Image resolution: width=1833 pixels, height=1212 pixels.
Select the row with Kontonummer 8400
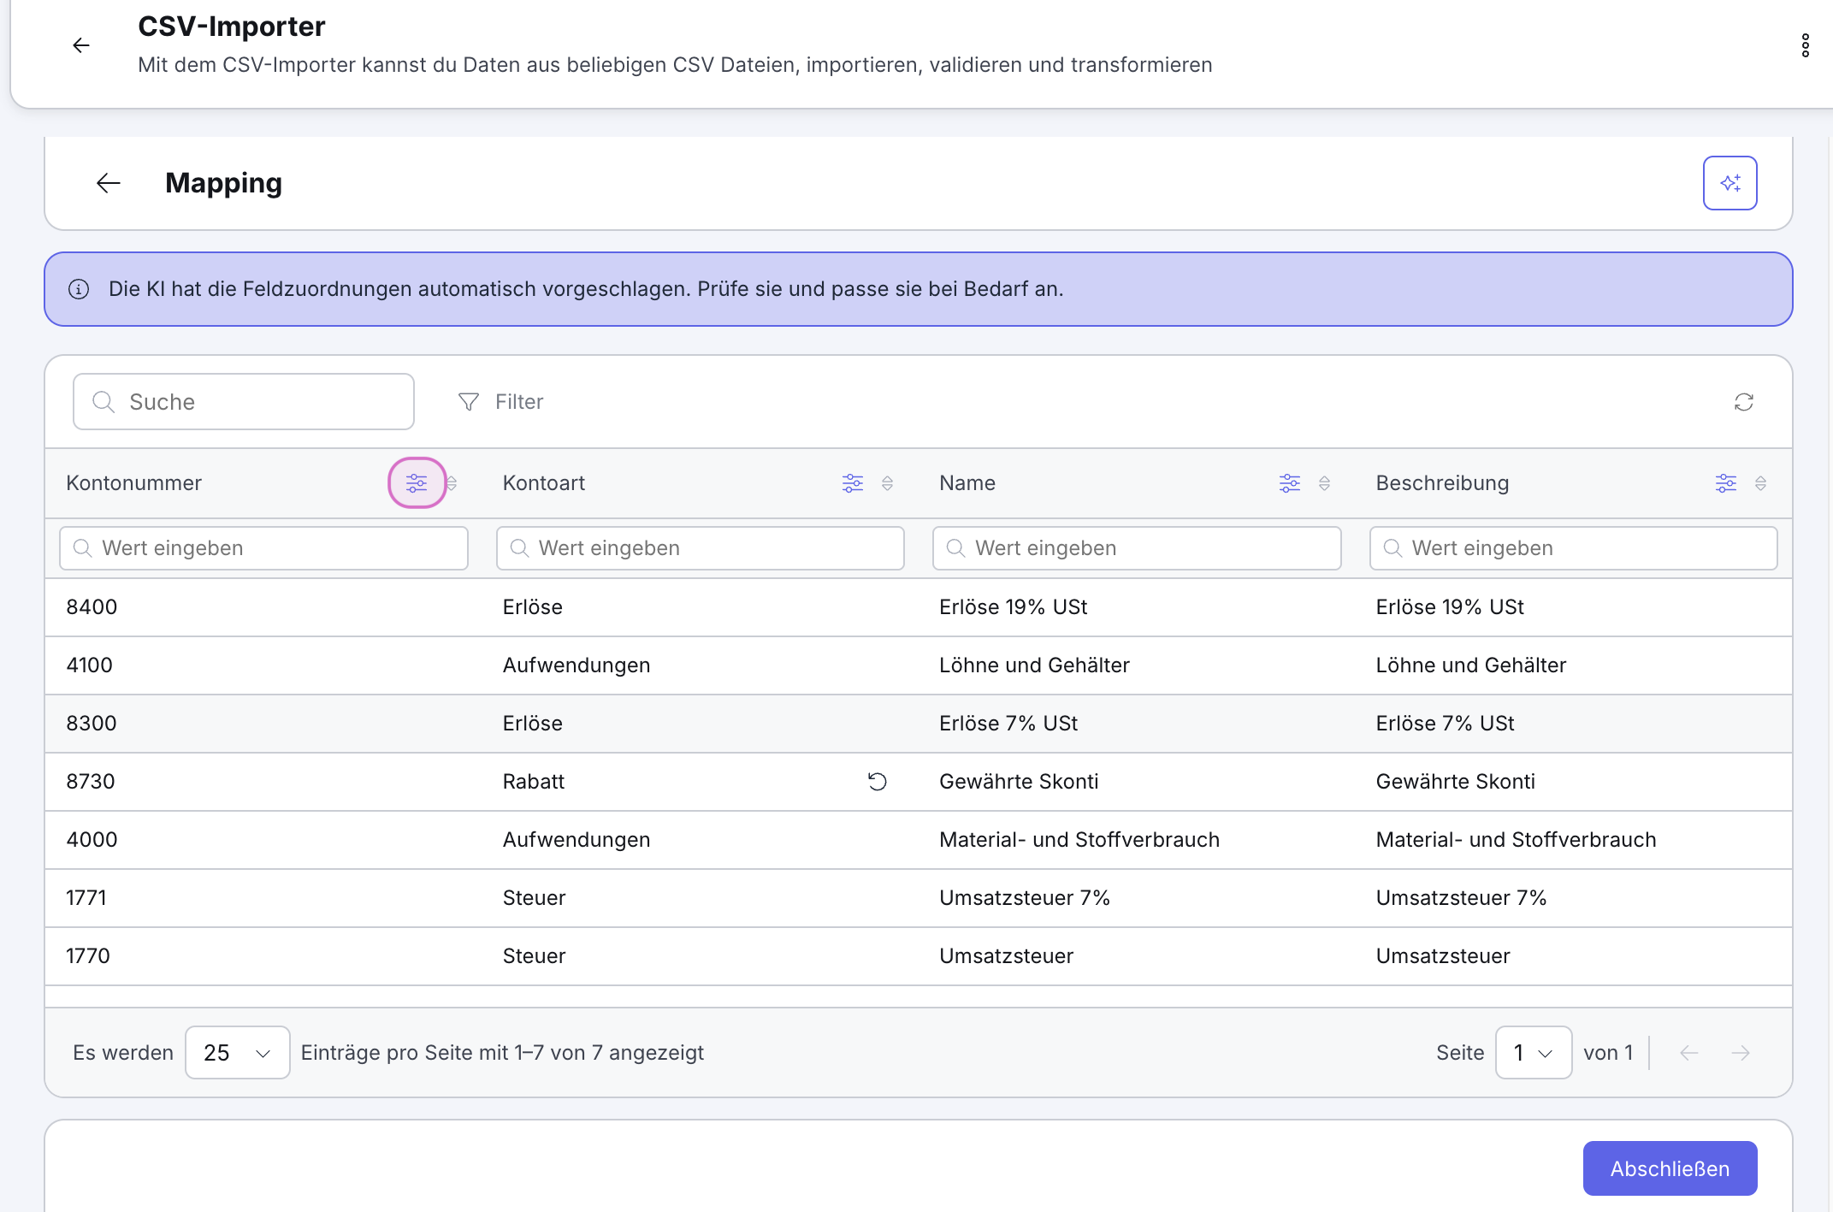tap(919, 607)
